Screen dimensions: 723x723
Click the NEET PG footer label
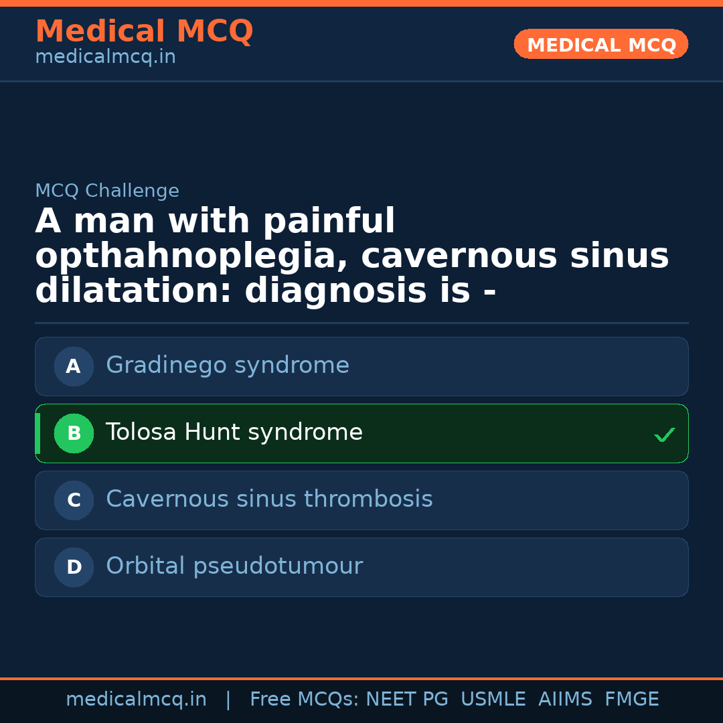pyautogui.click(x=406, y=699)
